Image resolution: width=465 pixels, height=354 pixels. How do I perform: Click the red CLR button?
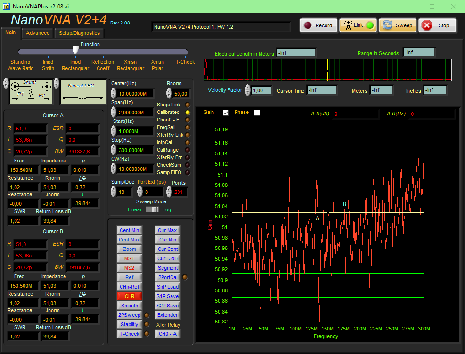tap(129, 296)
